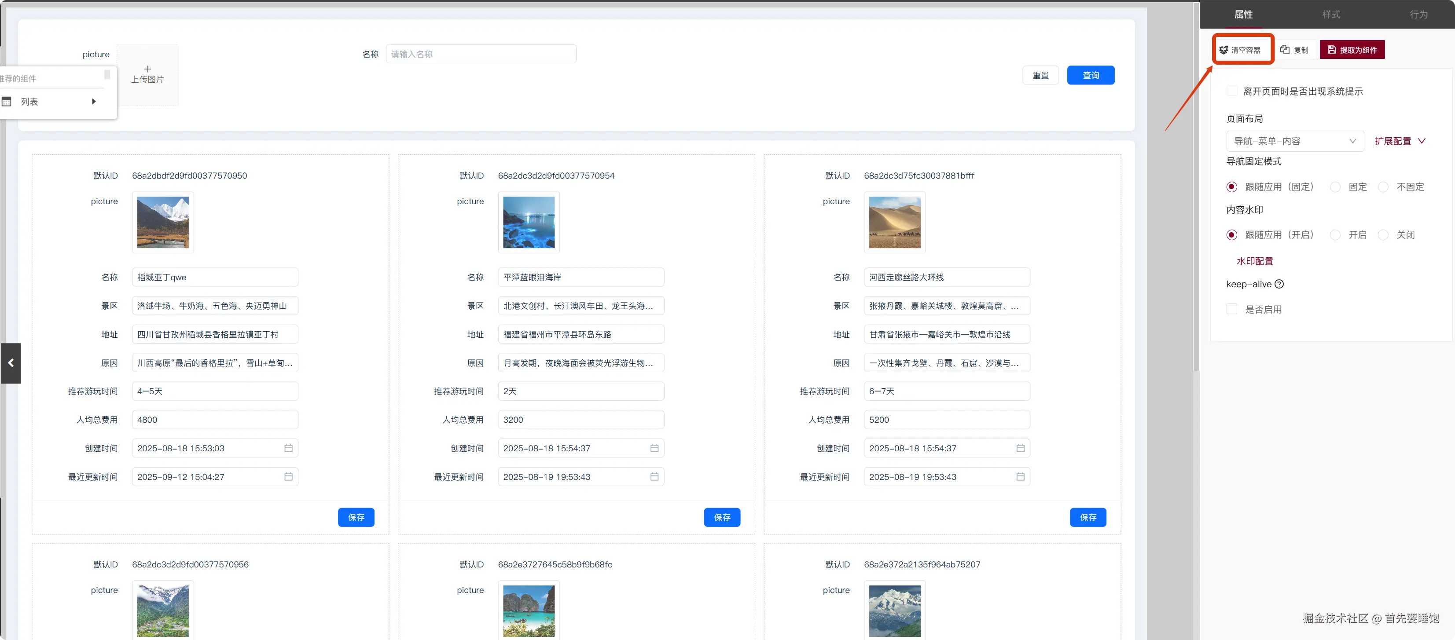Switch to the 行为 tab
Viewport: 1455px width, 640px height.
click(1418, 15)
